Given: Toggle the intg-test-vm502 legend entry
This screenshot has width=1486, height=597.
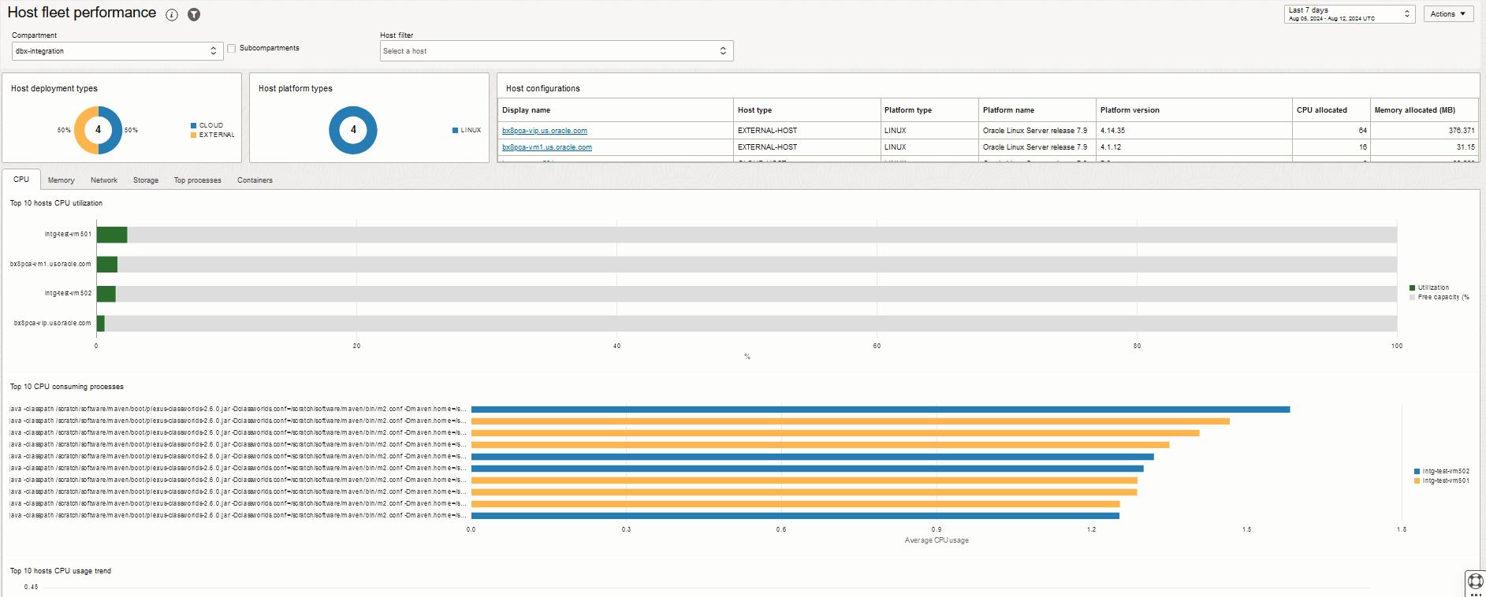Looking at the screenshot, I should (1445, 471).
